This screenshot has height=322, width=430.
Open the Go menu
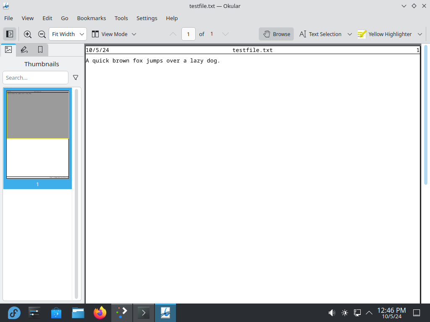pyautogui.click(x=65, y=18)
